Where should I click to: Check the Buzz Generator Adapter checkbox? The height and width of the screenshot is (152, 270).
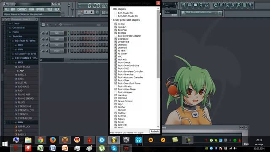[116, 36]
